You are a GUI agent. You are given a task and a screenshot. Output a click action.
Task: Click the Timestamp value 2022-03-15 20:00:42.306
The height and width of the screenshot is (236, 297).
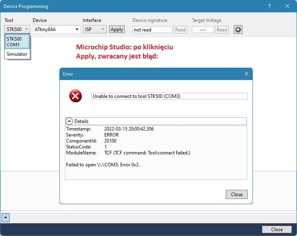(129, 129)
